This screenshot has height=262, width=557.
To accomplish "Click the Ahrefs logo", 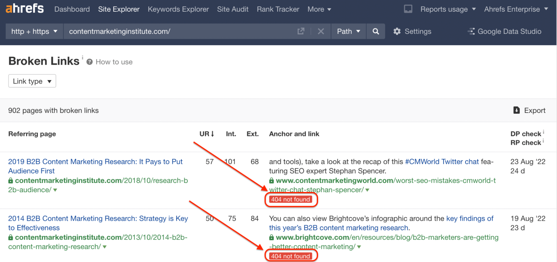I will click(25, 9).
